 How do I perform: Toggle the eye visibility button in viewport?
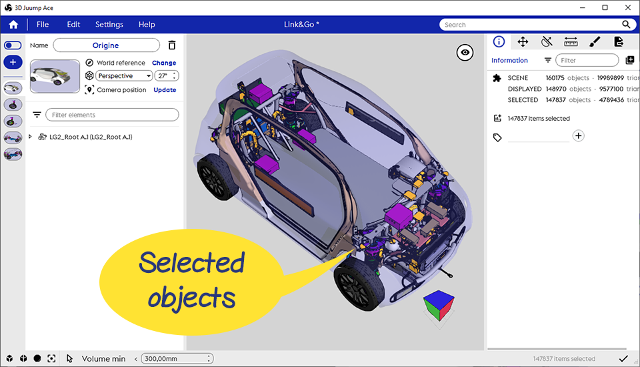[465, 52]
